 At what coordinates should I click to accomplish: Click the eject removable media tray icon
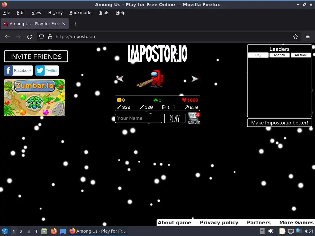click(262, 231)
